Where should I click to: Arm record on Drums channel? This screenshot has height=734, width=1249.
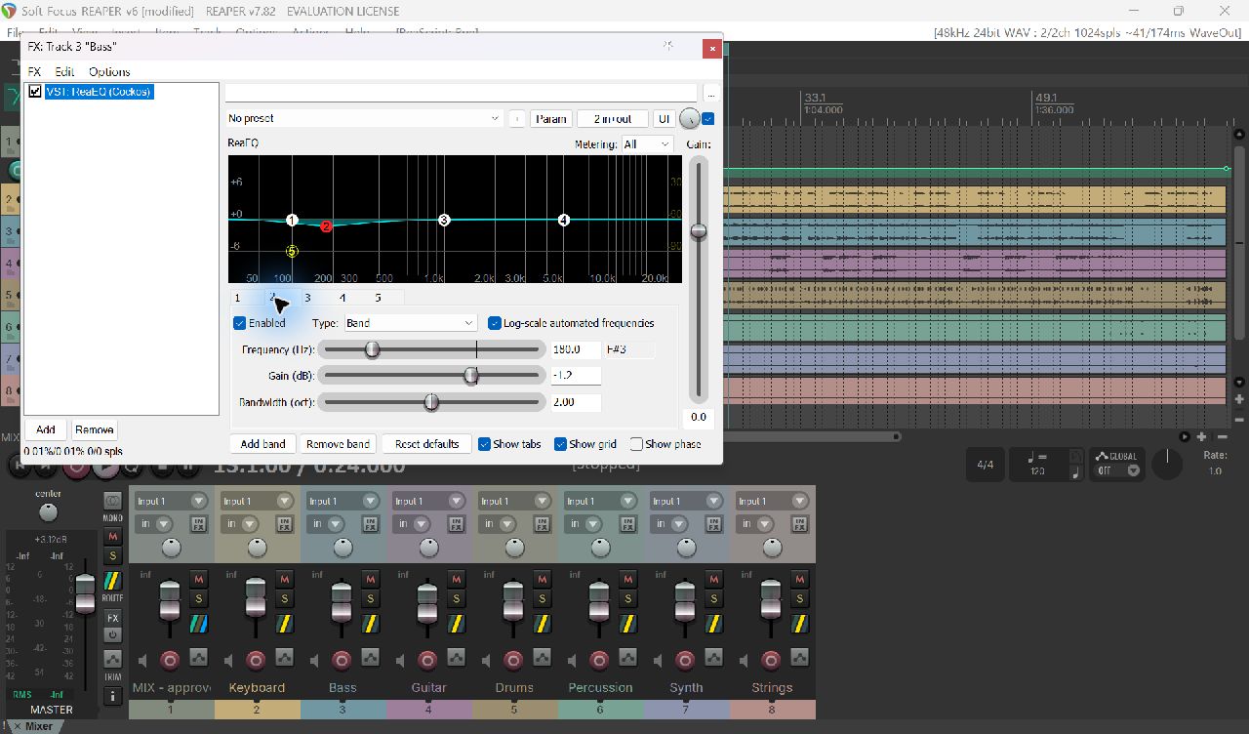coord(513,660)
